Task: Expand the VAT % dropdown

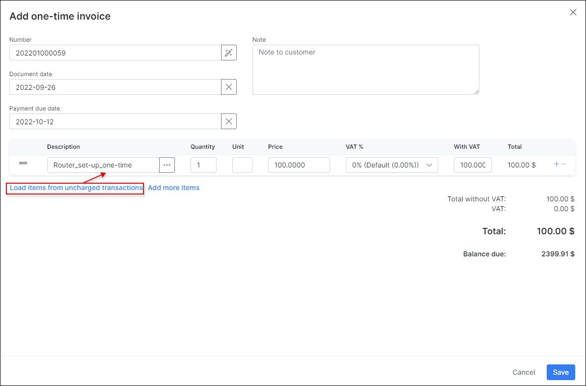Action: (391, 165)
